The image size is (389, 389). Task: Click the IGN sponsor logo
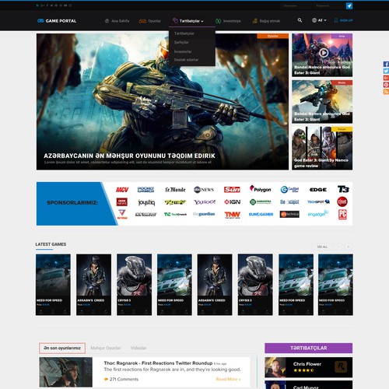coord(233,202)
